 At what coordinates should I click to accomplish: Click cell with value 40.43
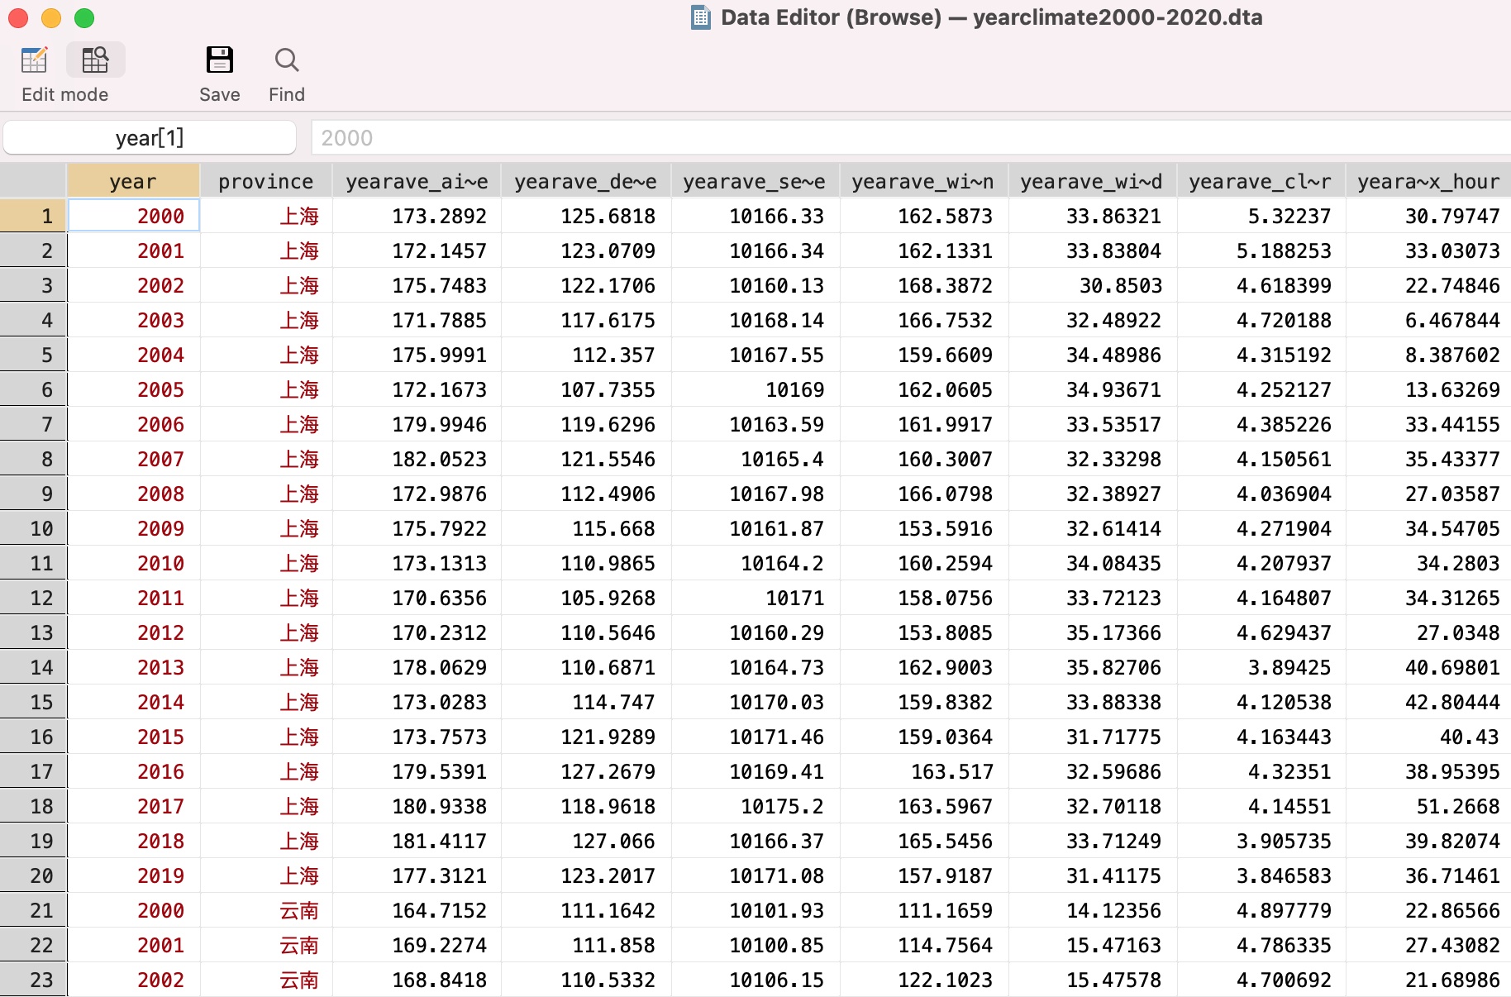(x=1428, y=737)
